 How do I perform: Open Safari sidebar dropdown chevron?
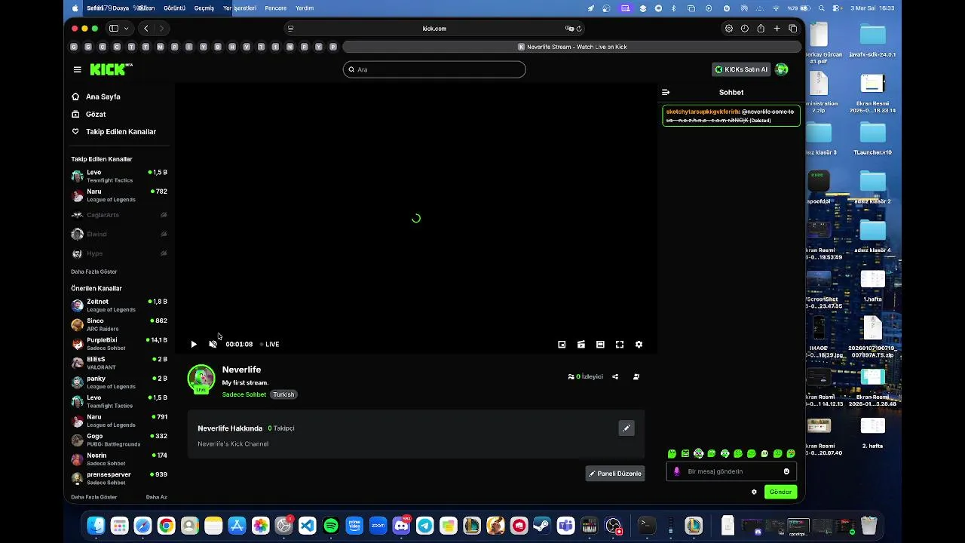[x=126, y=29]
